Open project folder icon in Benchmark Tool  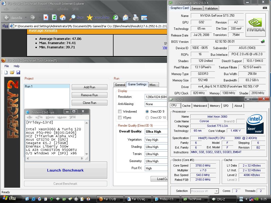point(12,72)
